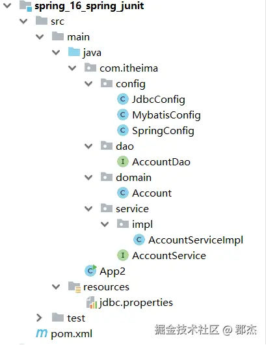
Task: Click the resources folder icon
Action: point(74,287)
